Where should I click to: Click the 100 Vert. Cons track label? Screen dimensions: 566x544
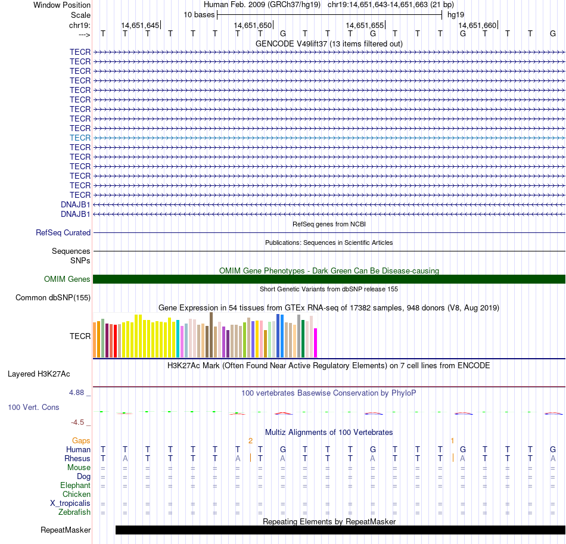pos(33,407)
